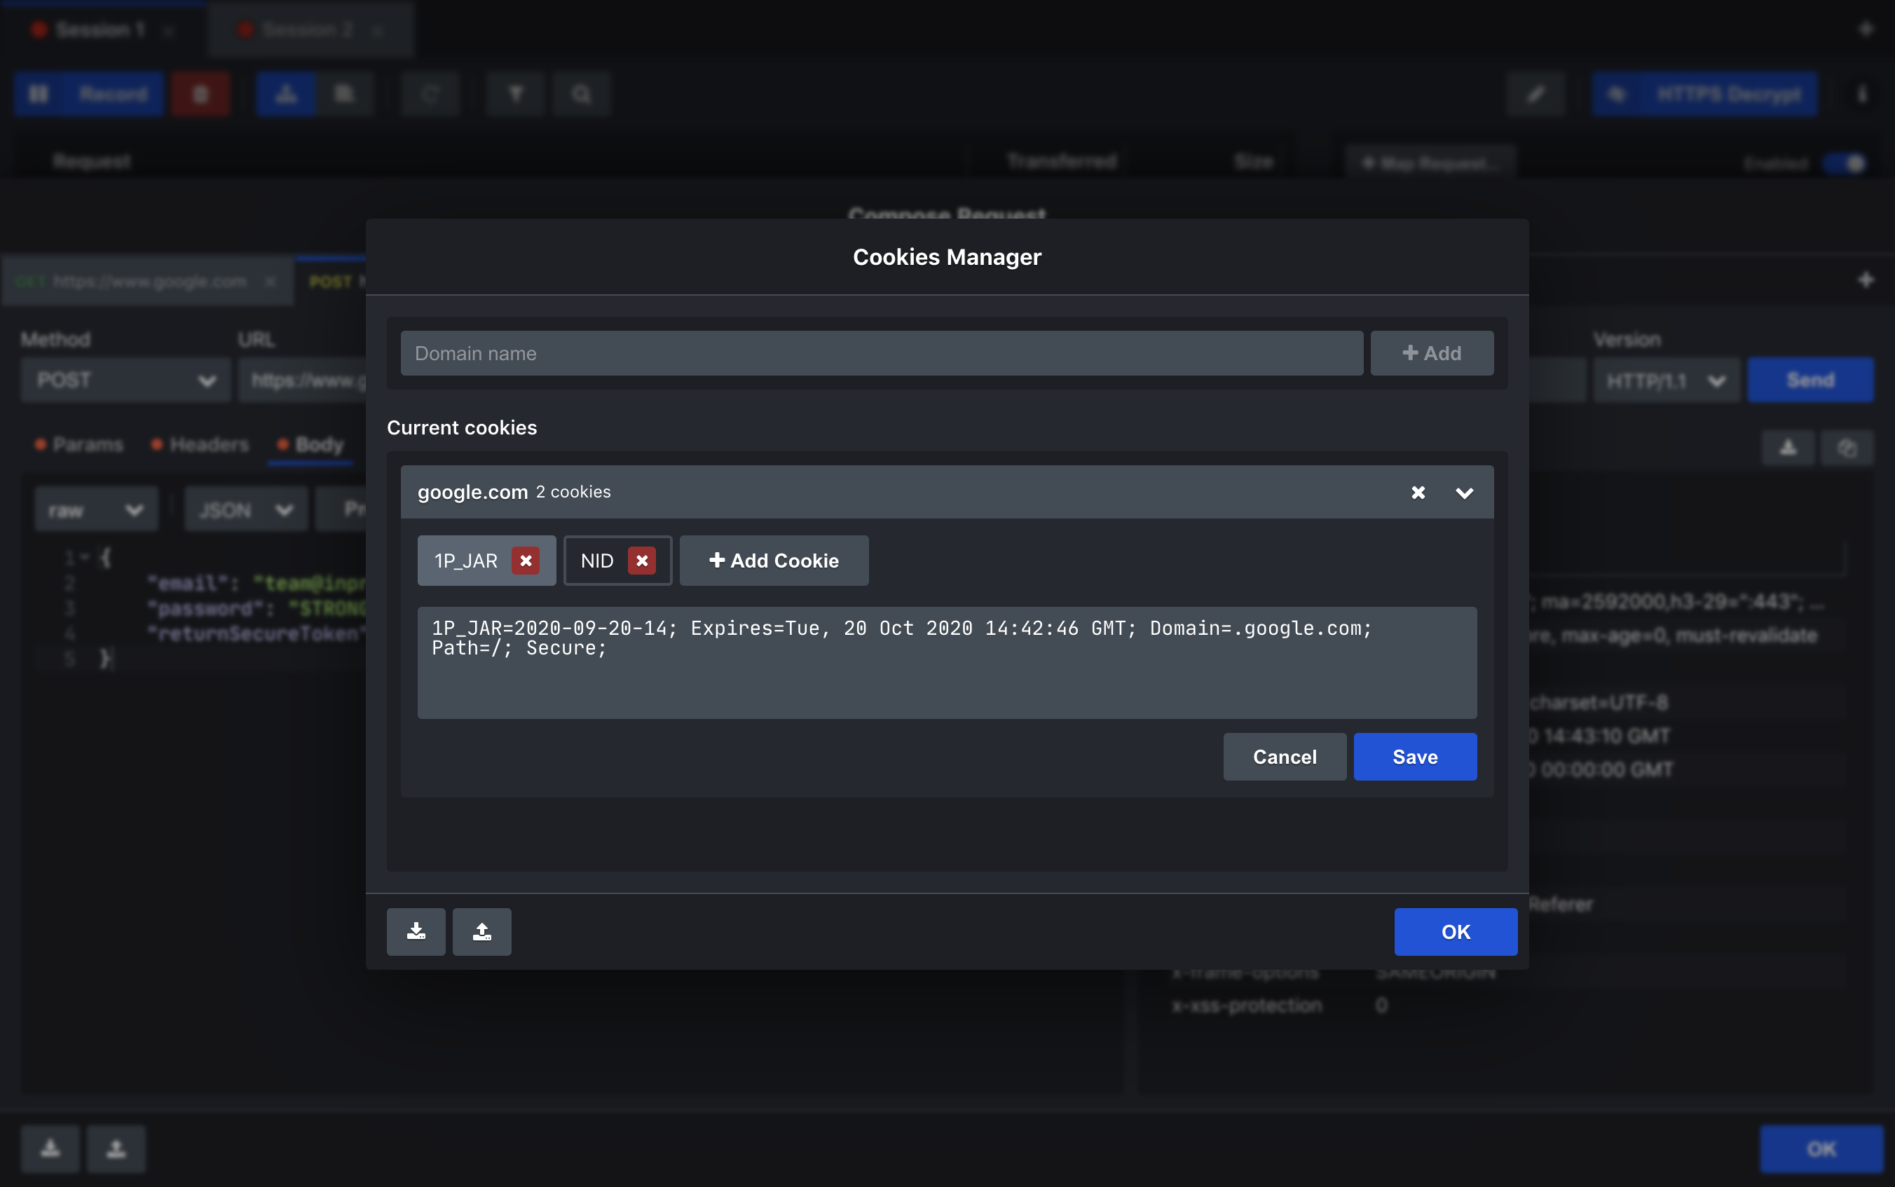Open the filter icon in the toolbar
1895x1187 pixels.
tap(516, 93)
